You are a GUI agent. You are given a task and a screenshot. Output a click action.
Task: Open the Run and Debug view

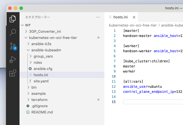13,60
